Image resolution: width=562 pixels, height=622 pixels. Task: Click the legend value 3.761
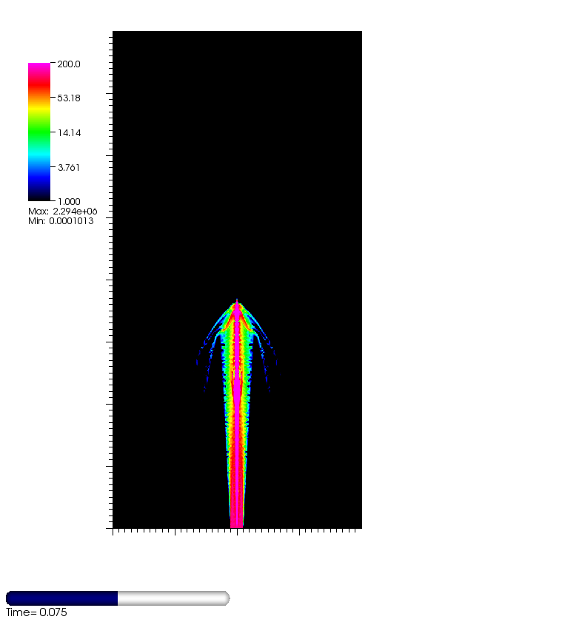coord(69,167)
